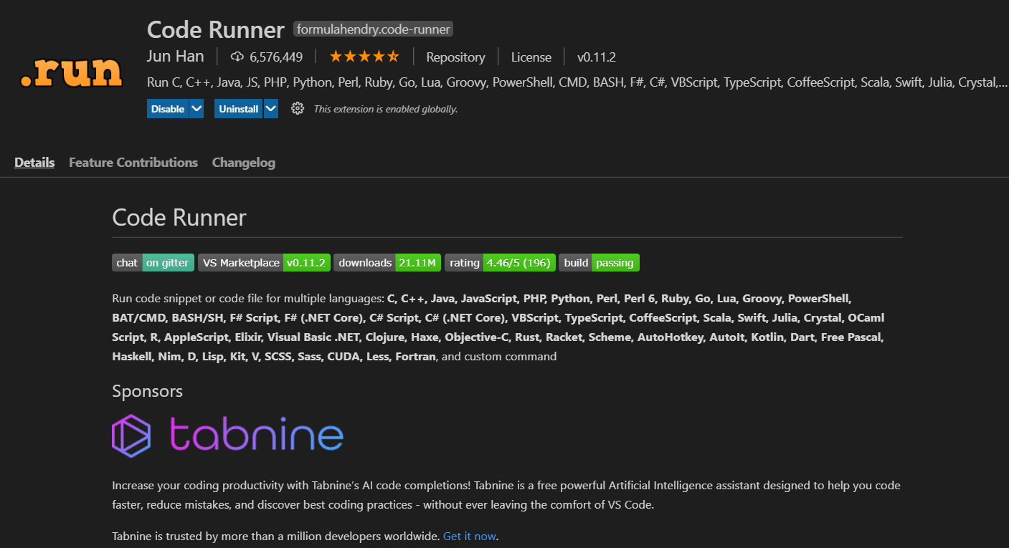Disable the Code Runner extension
1009x548 pixels.
[169, 108]
